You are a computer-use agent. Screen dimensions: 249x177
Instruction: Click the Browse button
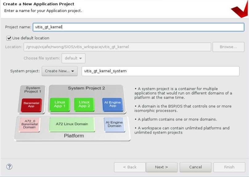[x=228, y=47]
